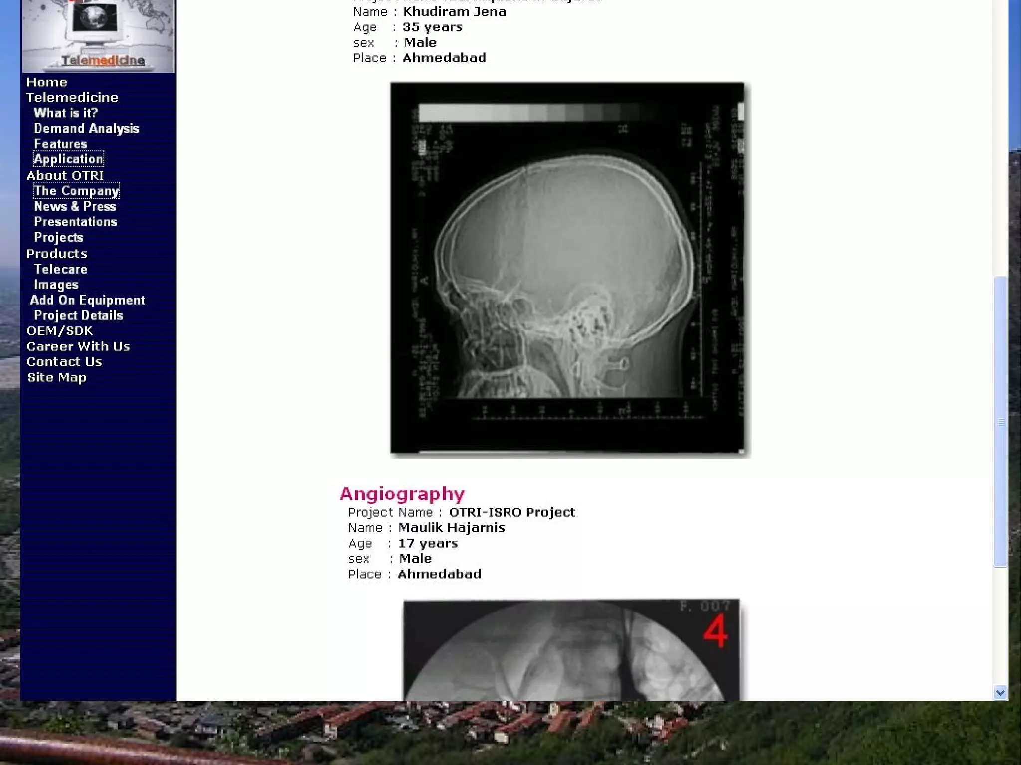Open the Features link
This screenshot has height=765, width=1021.
pyautogui.click(x=60, y=144)
